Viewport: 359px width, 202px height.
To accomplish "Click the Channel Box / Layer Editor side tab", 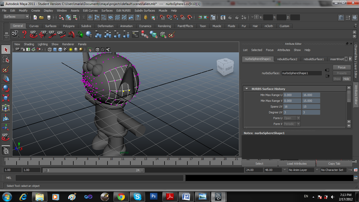I will (x=356, y=62).
